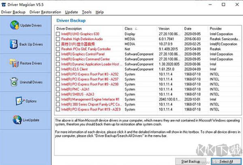243x165 pixels.
Task: Click the Restore Drivers folder icon
Action: (14, 63)
